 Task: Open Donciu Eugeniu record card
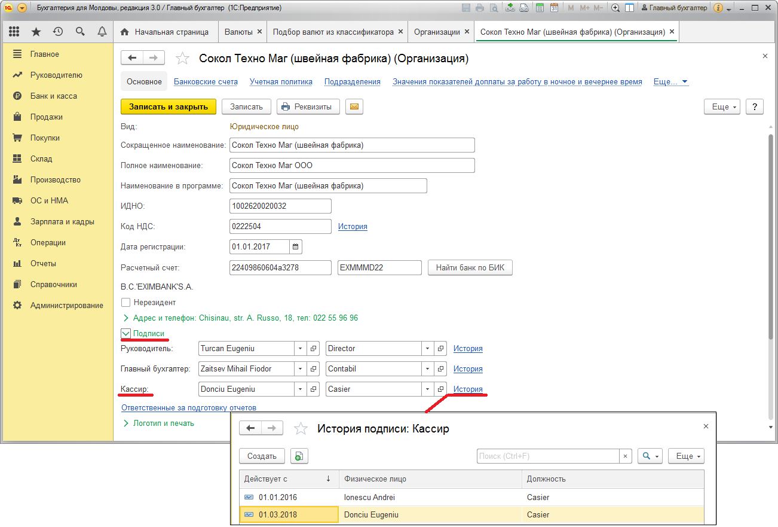[x=314, y=389]
